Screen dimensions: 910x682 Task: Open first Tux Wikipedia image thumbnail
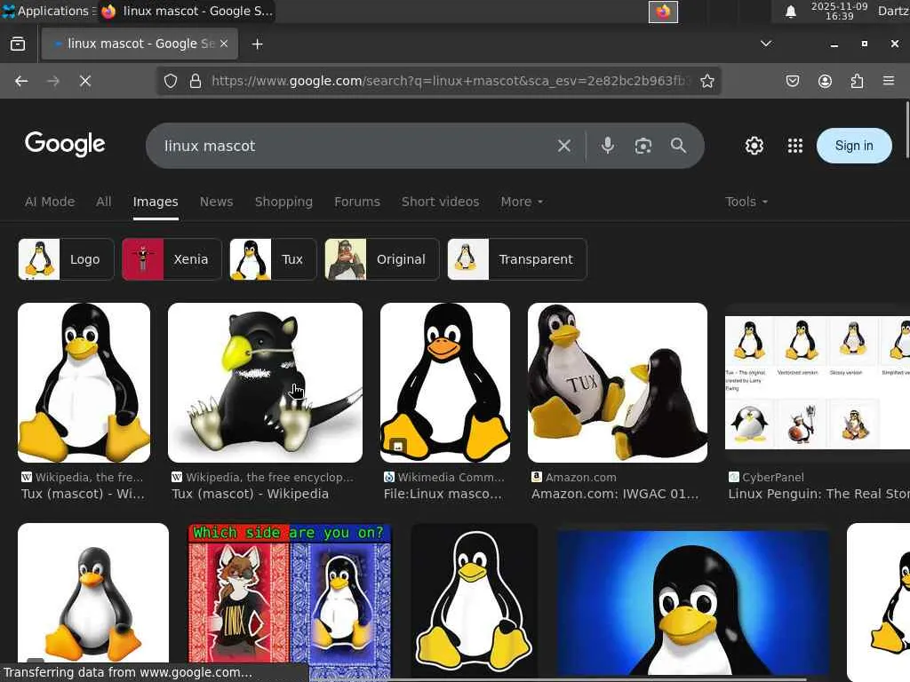(x=84, y=383)
